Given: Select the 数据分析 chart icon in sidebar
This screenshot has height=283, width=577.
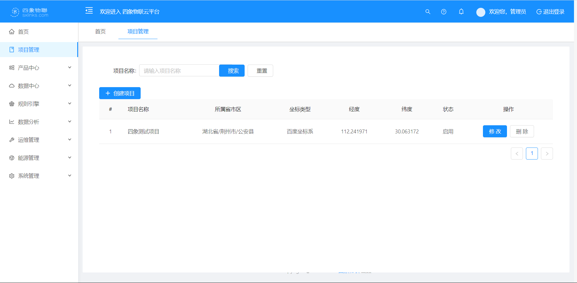Looking at the screenshot, I should click(11, 122).
